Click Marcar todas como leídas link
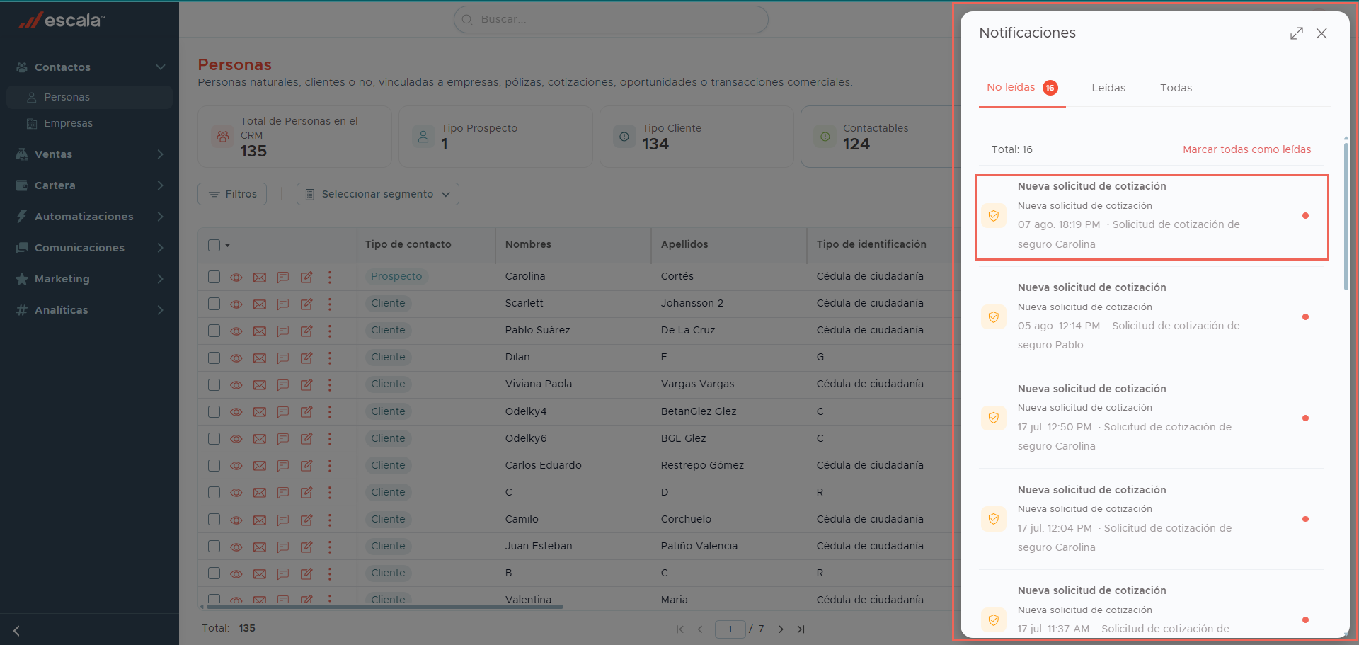 [x=1246, y=149]
